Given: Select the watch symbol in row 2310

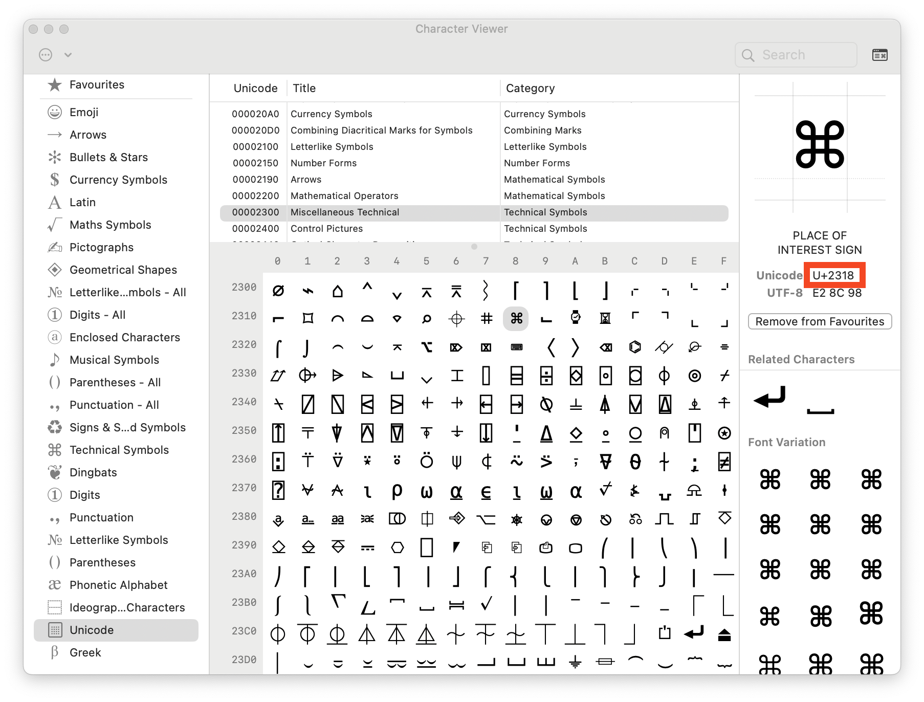Looking at the screenshot, I should click(576, 318).
